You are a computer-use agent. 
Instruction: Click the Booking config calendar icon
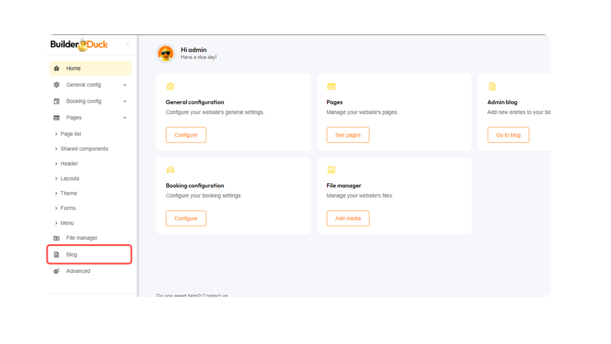click(57, 101)
